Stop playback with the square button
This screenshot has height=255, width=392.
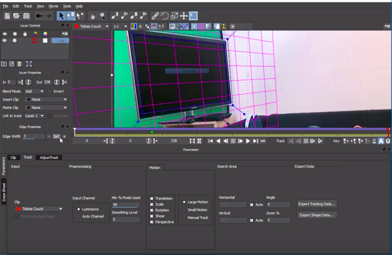233,141
